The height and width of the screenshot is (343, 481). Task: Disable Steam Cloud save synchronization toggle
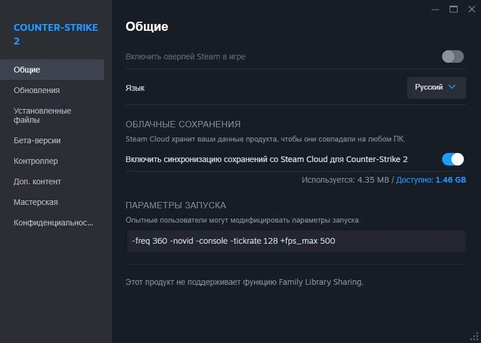click(453, 159)
